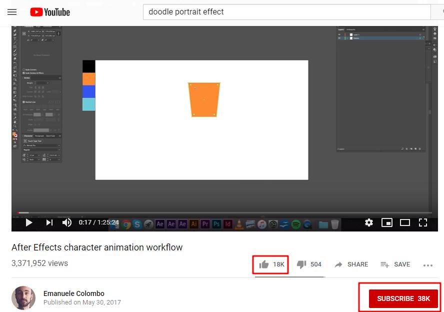This screenshot has height=312, width=444.
Task: Launch Premiere Pro via its Pr dock icon
Action: (x=206, y=222)
